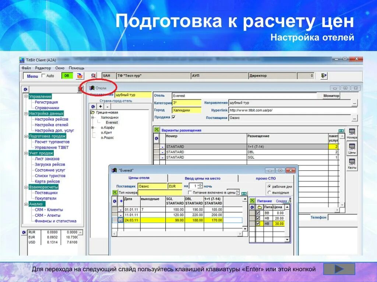Click the Menu button
This screenshot has height=282, width=377.
[32, 76]
